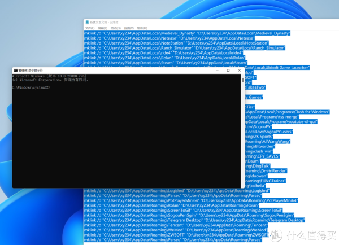
Task: Click the ride4 mklink line
Action: tap(163, 53)
